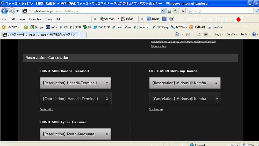
Task: Open the BP bookmark
Action: coord(87,27)
